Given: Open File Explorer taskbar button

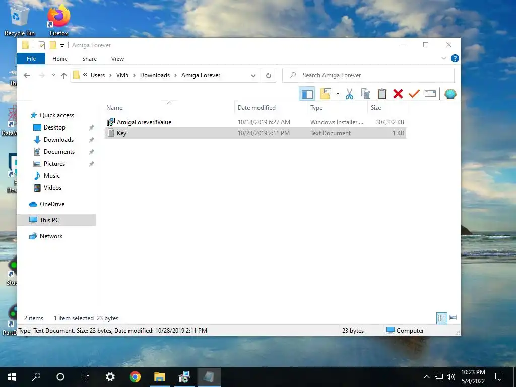Looking at the screenshot, I should click(x=160, y=377).
